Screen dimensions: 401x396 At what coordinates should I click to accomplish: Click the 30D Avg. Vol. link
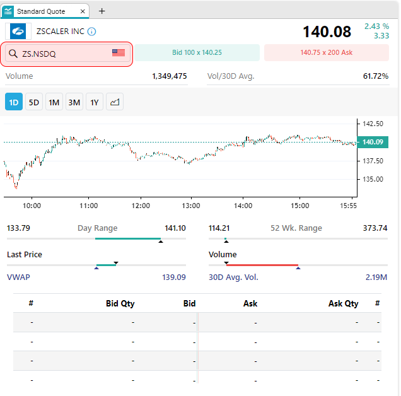click(x=233, y=277)
